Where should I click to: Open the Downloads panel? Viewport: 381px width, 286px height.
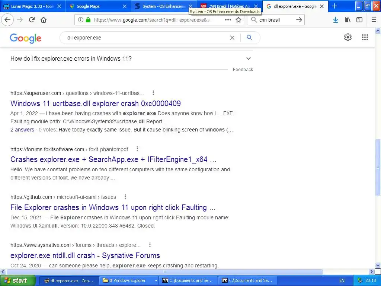(336, 20)
